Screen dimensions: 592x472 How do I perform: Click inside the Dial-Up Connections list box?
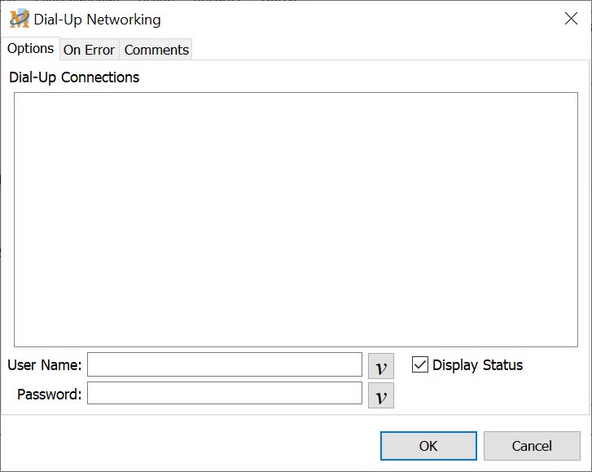click(x=296, y=219)
